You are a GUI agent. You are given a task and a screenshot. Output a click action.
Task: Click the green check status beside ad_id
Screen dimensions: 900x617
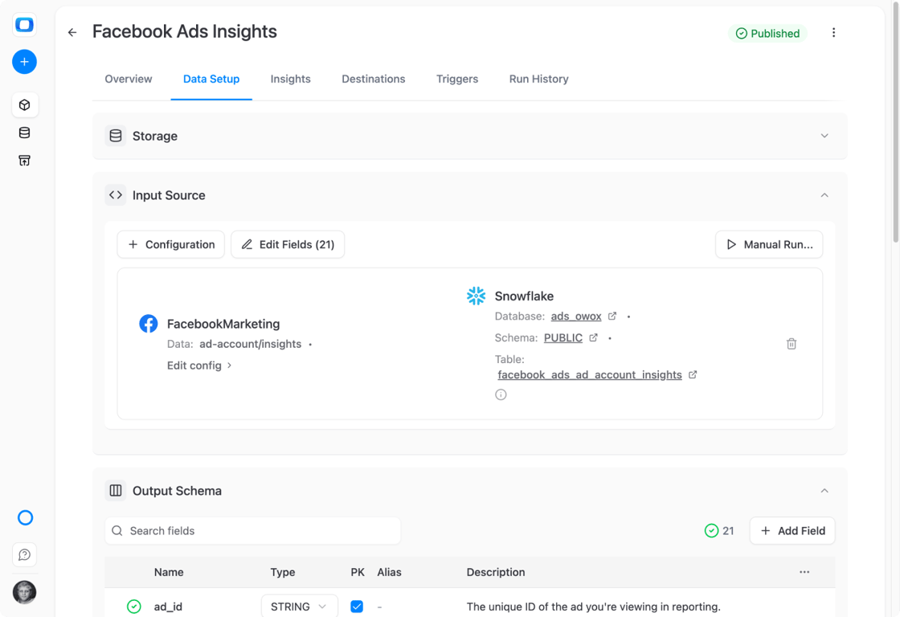pos(133,607)
